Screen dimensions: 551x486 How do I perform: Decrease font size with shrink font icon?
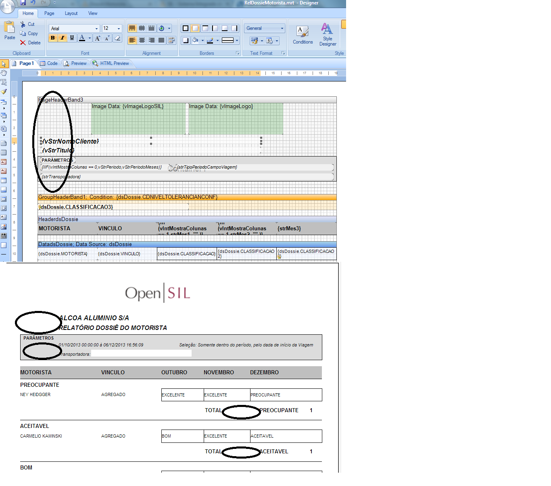coord(107,38)
